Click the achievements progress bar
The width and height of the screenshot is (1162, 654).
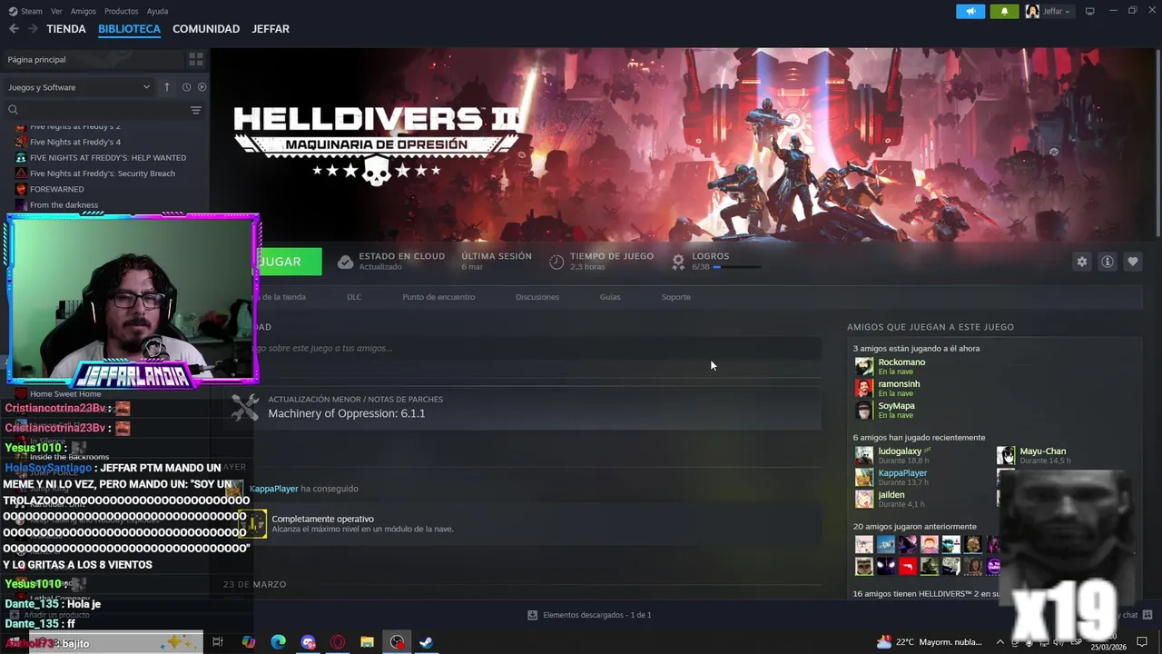(736, 267)
